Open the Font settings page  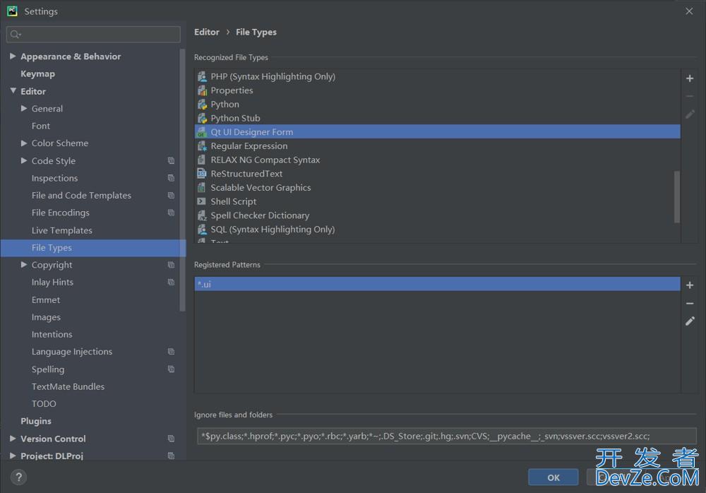click(x=40, y=126)
